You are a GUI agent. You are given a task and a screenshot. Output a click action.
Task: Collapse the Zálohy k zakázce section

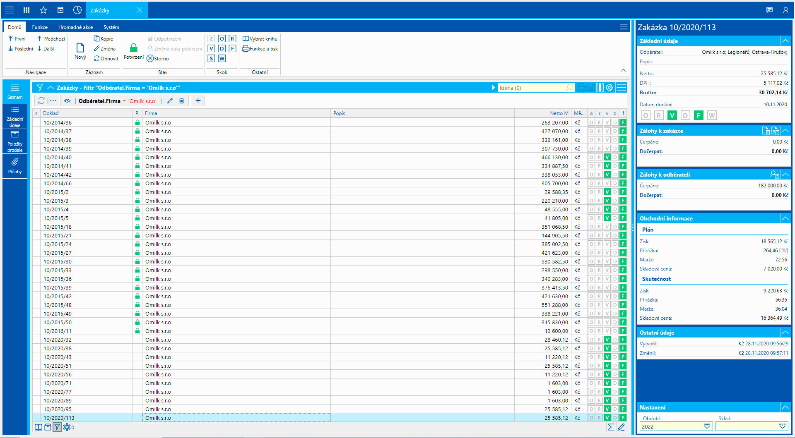(x=785, y=131)
